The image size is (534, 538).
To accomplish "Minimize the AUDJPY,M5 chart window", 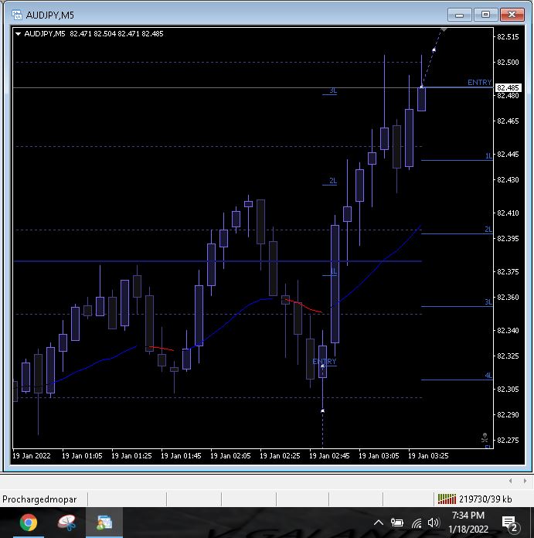I will pyautogui.click(x=459, y=15).
